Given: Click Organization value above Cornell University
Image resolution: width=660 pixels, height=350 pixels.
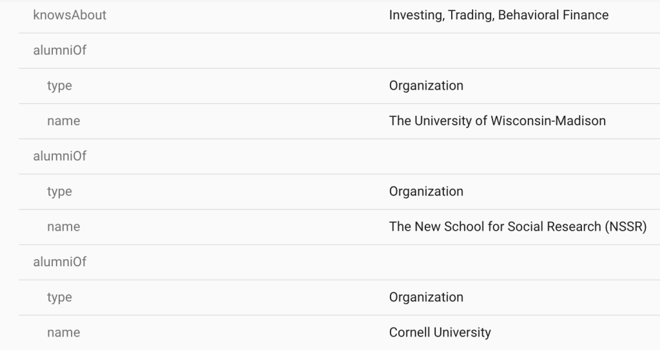Looking at the screenshot, I should coord(426,297).
